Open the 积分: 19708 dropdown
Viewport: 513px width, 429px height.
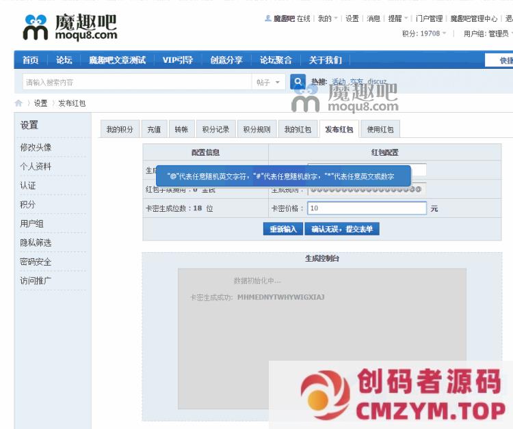pyautogui.click(x=424, y=33)
